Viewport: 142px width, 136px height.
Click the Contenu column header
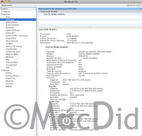click(18, 9)
